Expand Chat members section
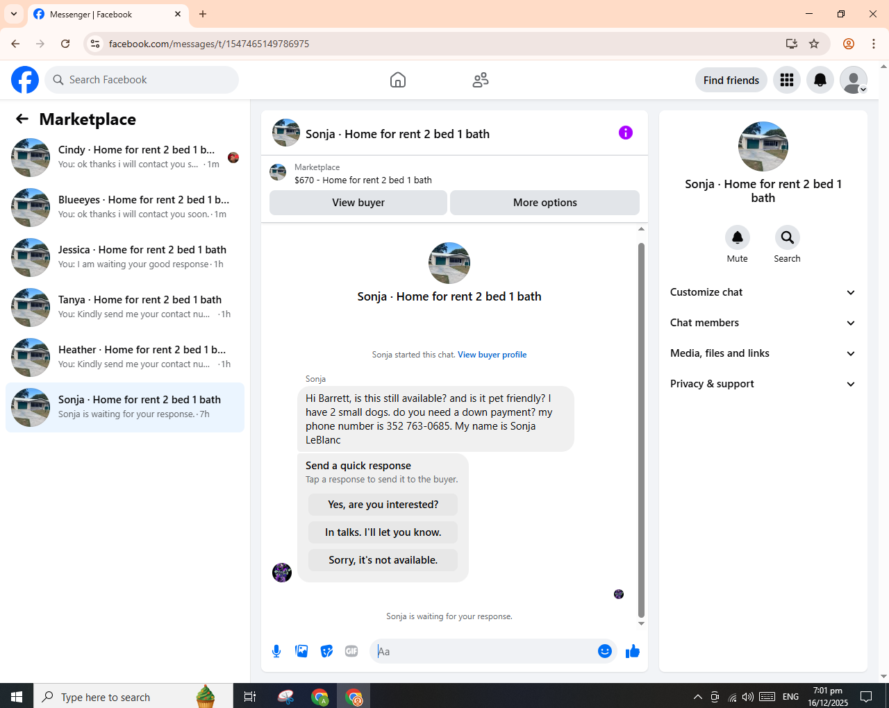 pos(763,323)
